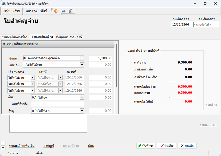Open the เงินสด account dropdown

pos(82,58)
